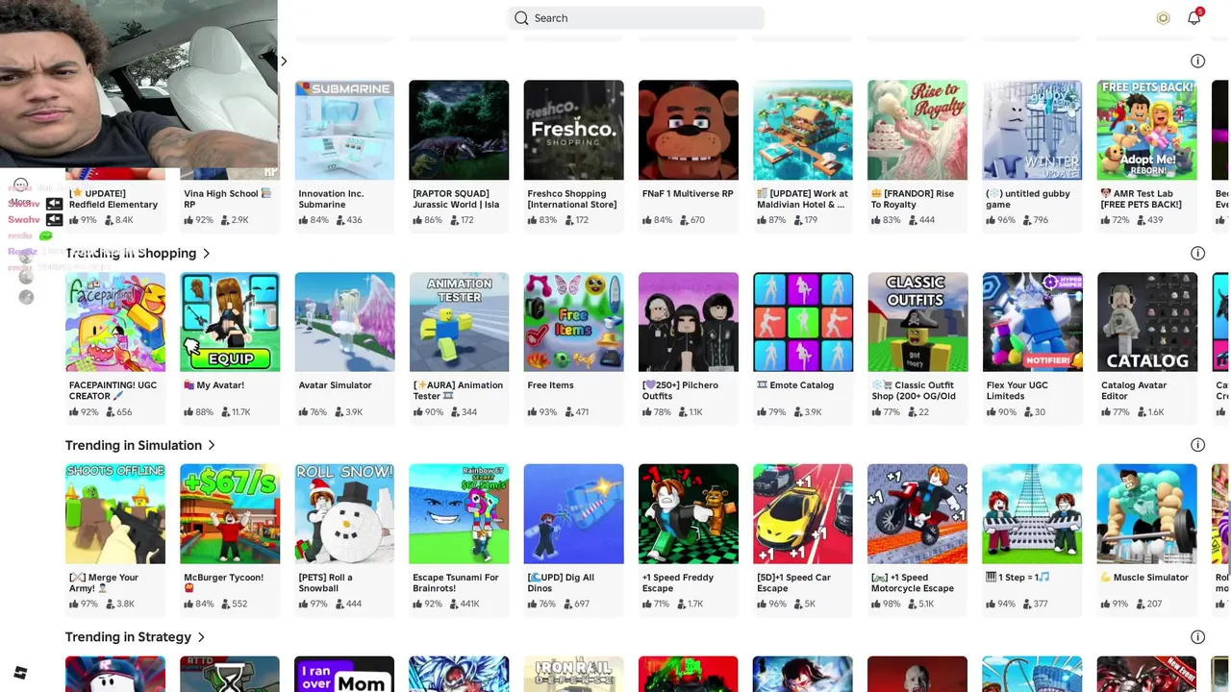
Task: Click '670' player count under FNaF 1 Multiverse
Action: pos(697,220)
